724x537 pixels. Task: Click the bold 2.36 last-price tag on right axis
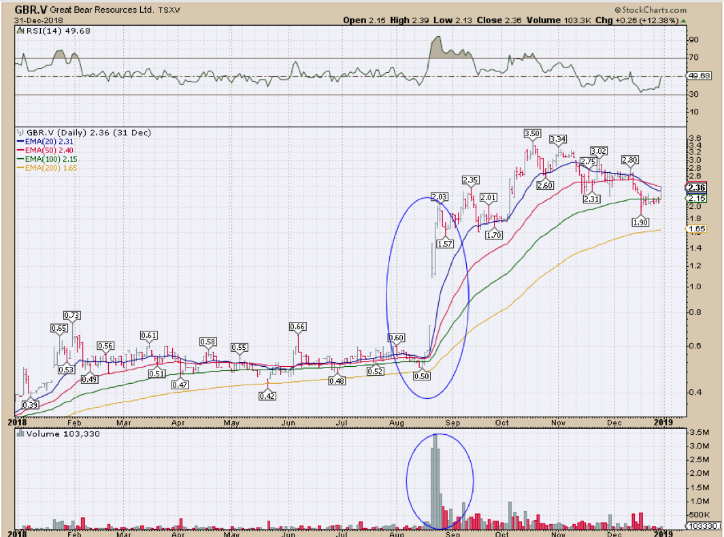pos(696,187)
